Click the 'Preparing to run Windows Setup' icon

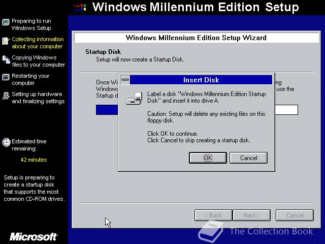pyautogui.click(x=6, y=22)
